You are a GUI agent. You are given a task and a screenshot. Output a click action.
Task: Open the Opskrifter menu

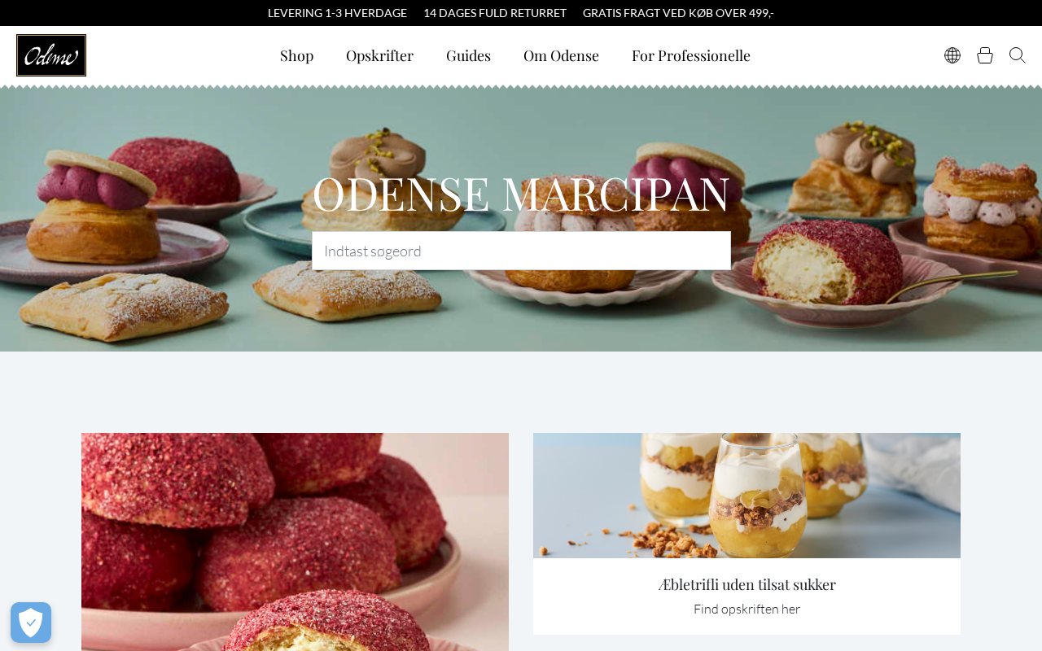[379, 55]
